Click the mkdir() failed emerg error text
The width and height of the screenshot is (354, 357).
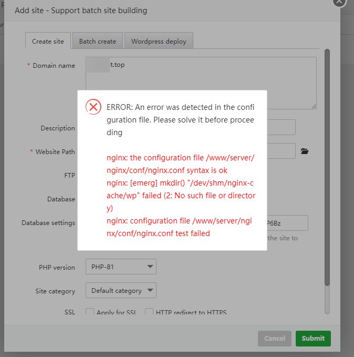(181, 196)
